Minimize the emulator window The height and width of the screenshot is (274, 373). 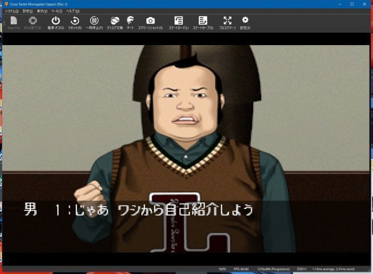coord(340,4)
